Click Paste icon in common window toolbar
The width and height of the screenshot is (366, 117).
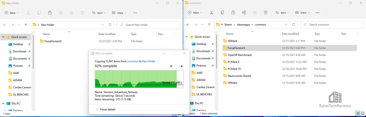click(233, 13)
